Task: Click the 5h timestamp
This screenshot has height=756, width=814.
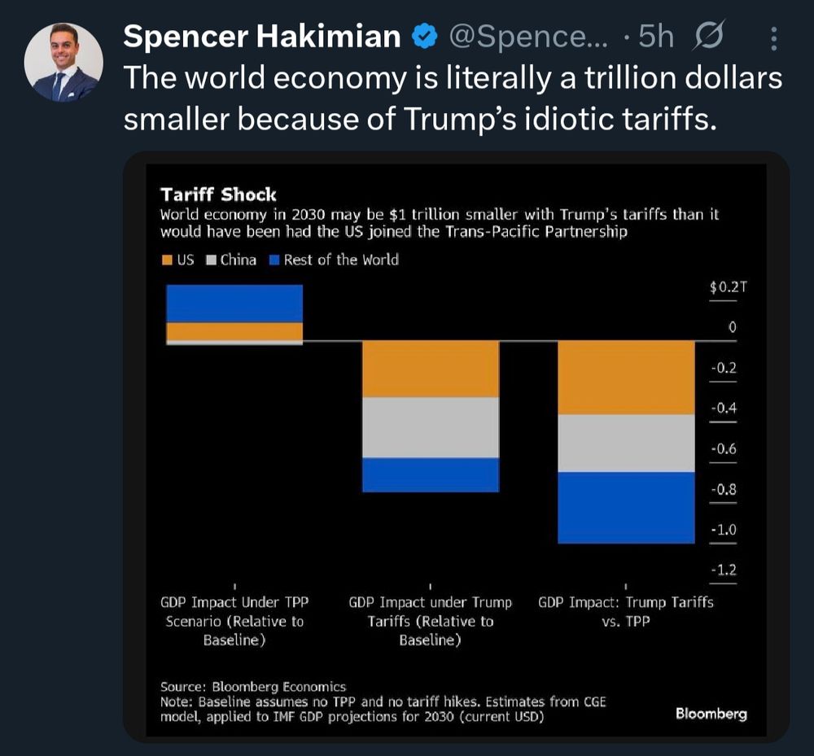Action: pos(655,37)
